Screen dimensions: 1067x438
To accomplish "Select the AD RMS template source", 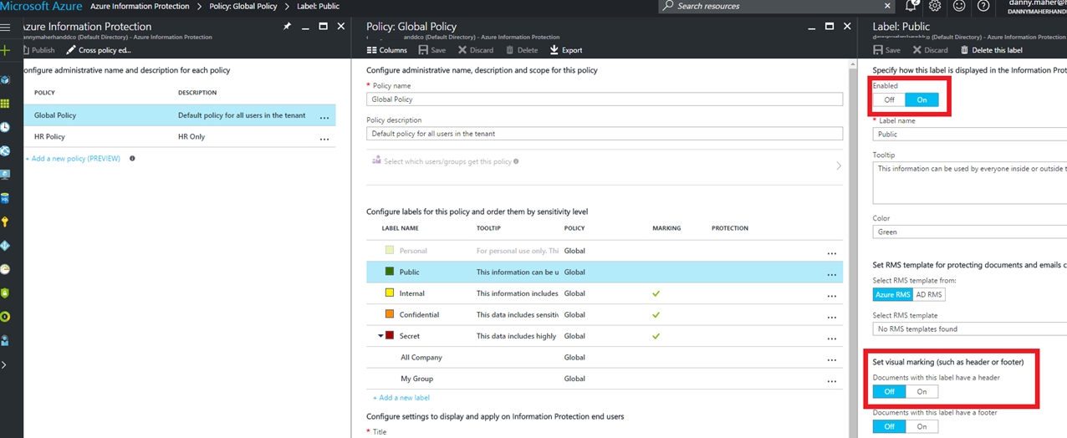I will [929, 294].
